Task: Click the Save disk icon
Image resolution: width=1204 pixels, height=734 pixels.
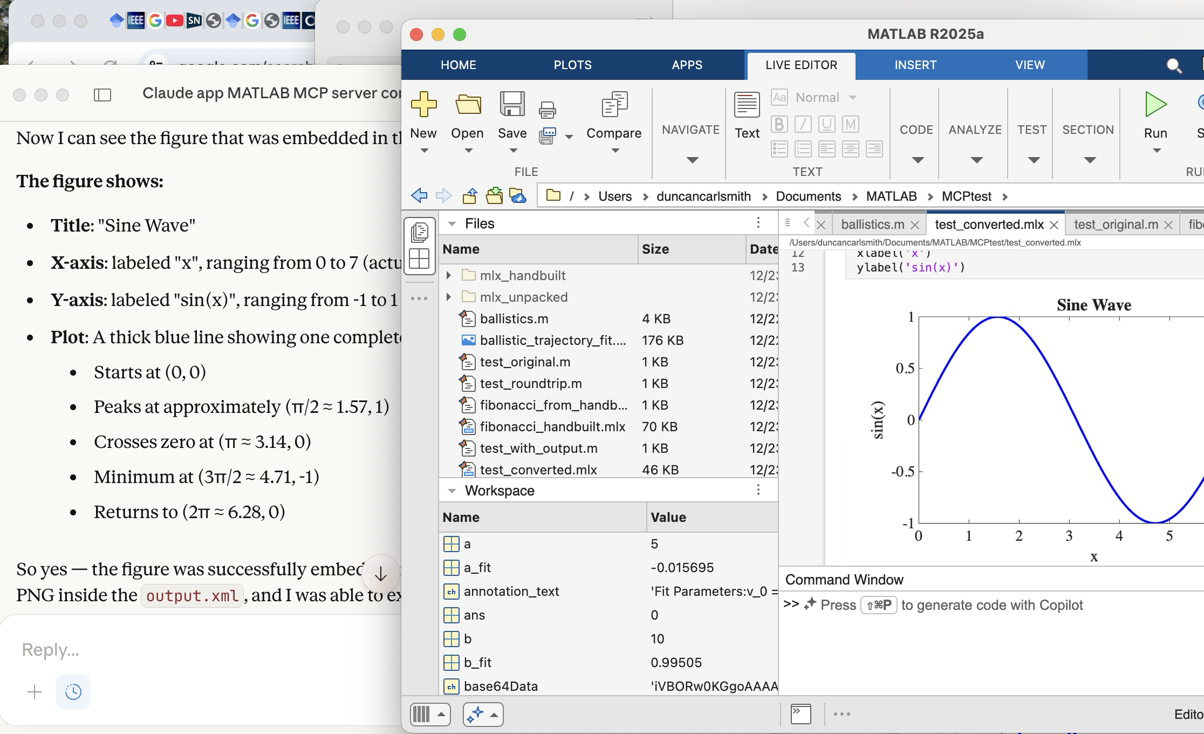Action: click(x=512, y=105)
